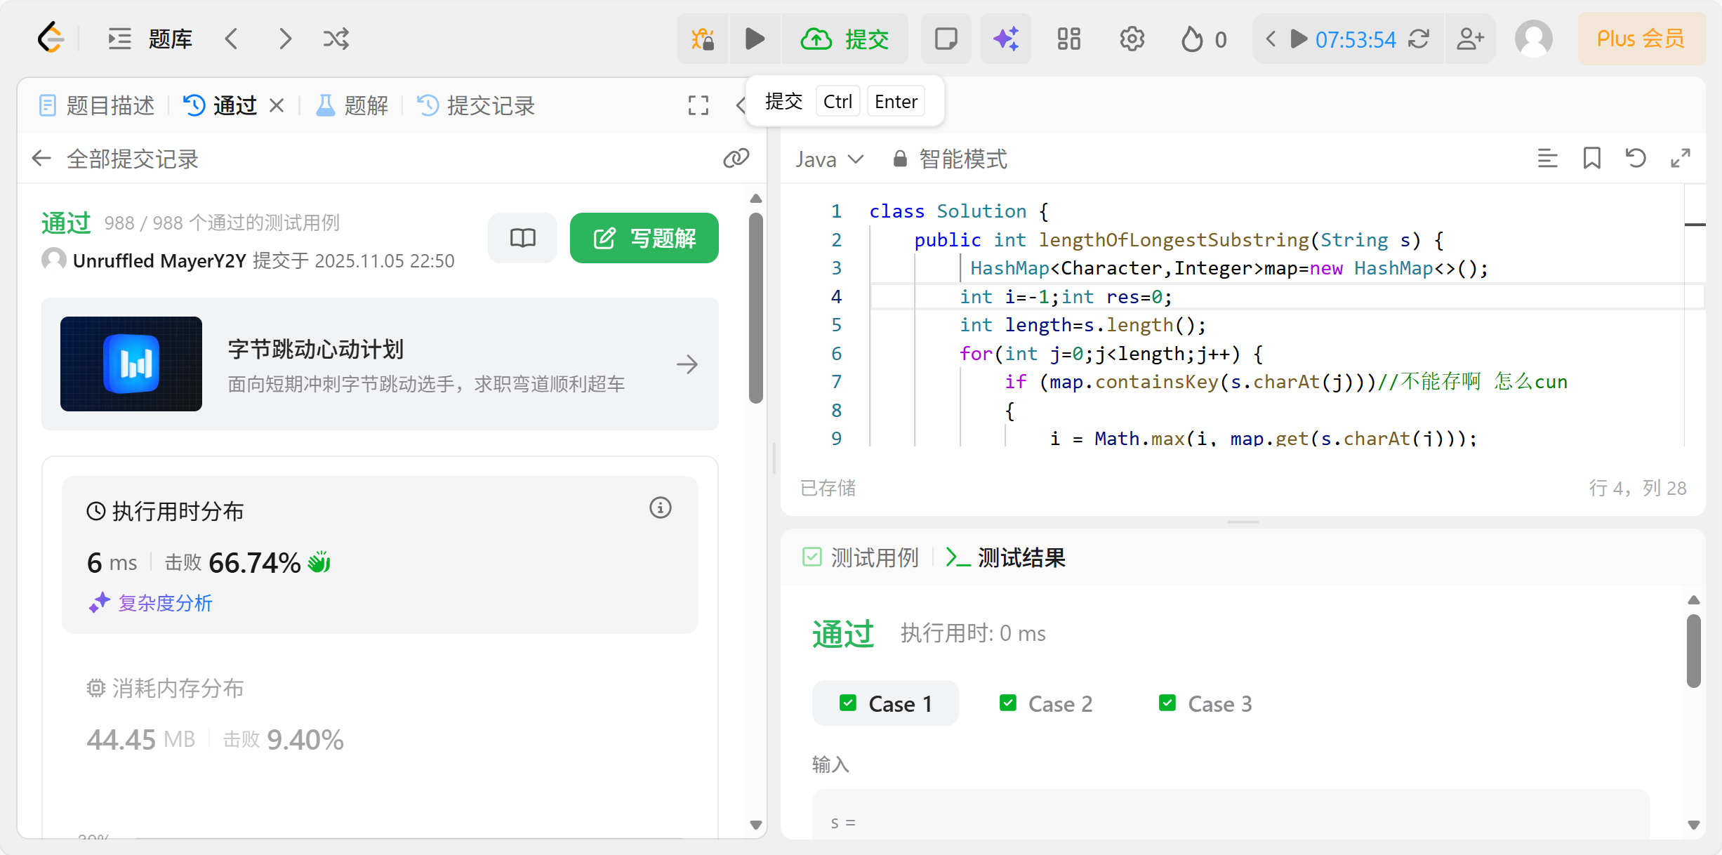Click the green 写题解 button
1722x855 pixels.
[644, 239]
